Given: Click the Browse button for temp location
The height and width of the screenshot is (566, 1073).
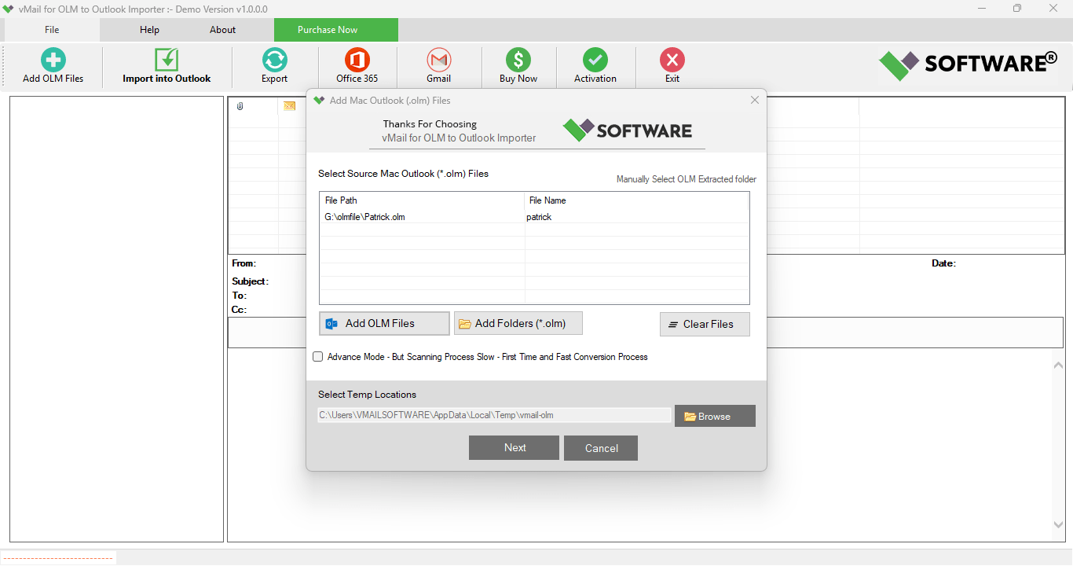Looking at the screenshot, I should point(715,416).
